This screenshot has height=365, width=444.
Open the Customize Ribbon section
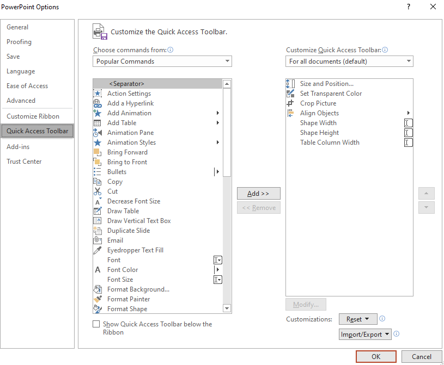click(x=32, y=116)
